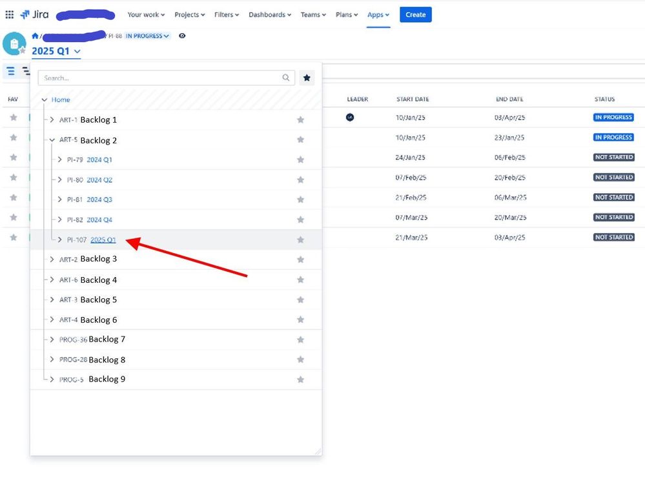
Task: Star the PROG-5 Backlog 9 row
Action: (301, 379)
